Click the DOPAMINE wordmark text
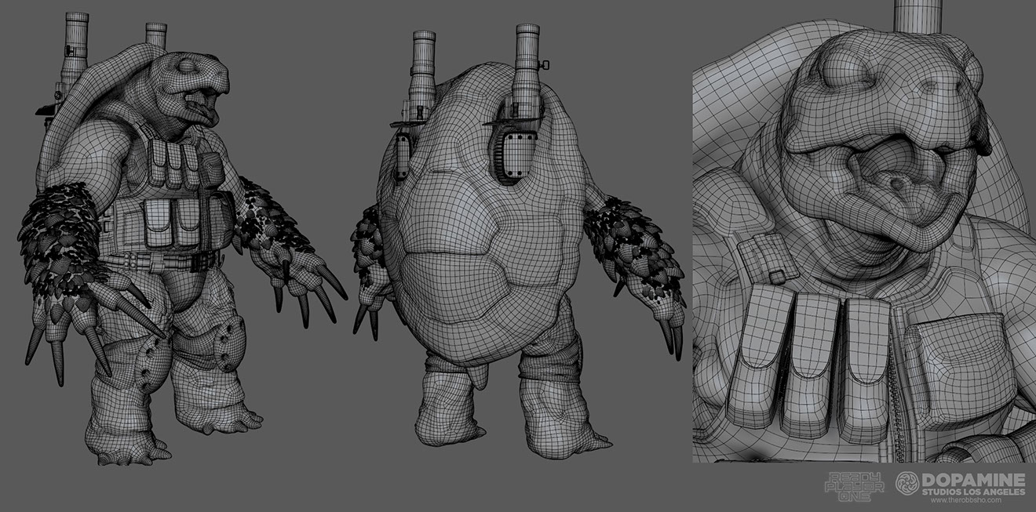This screenshot has width=1036, height=512. pyautogui.click(x=973, y=479)
